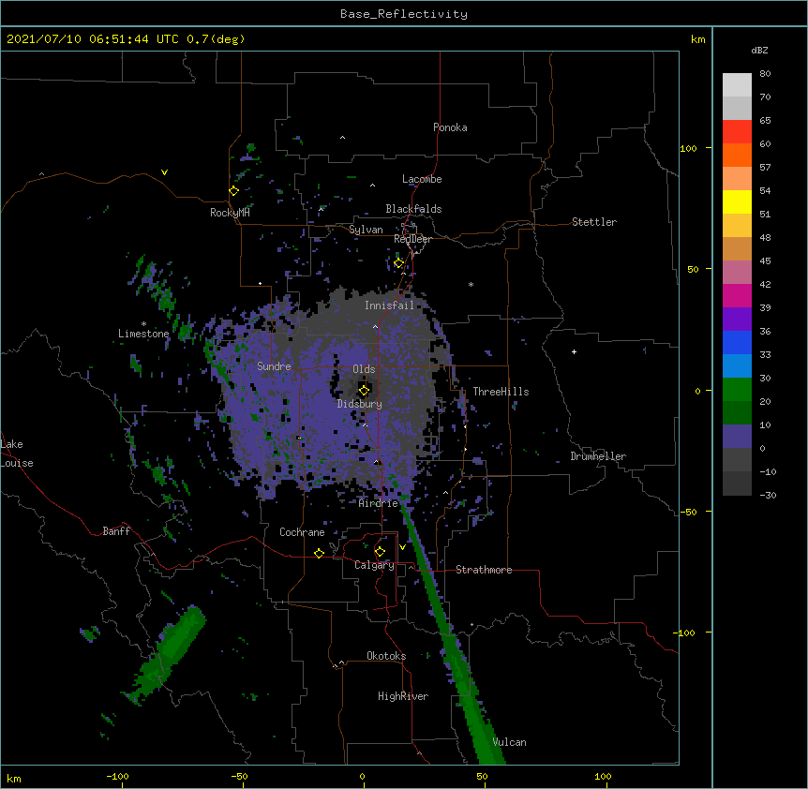Click the 50 tick on the bottom axis

pyautogui.click(x=482, y=776)
